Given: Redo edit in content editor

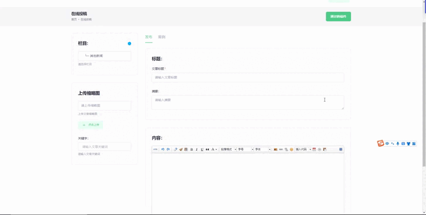Looking at the screenshot, I should click(168, 150).
